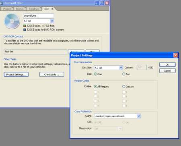Click the Custom size GB field
The image size is (181, 146).
[142, 67]
